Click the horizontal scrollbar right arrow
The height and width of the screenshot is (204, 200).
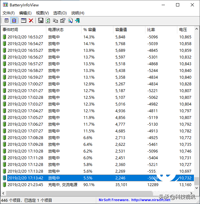tap(191, 193)
